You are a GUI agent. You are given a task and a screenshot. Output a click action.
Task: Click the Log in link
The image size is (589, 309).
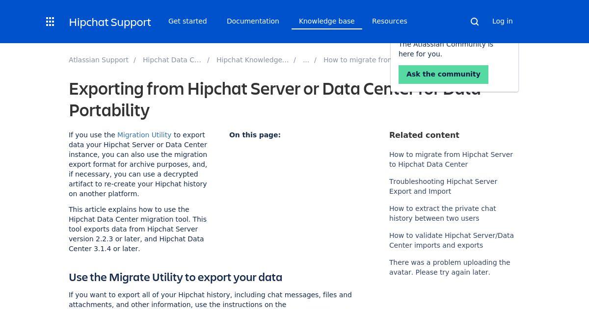(x=503, y=21)
